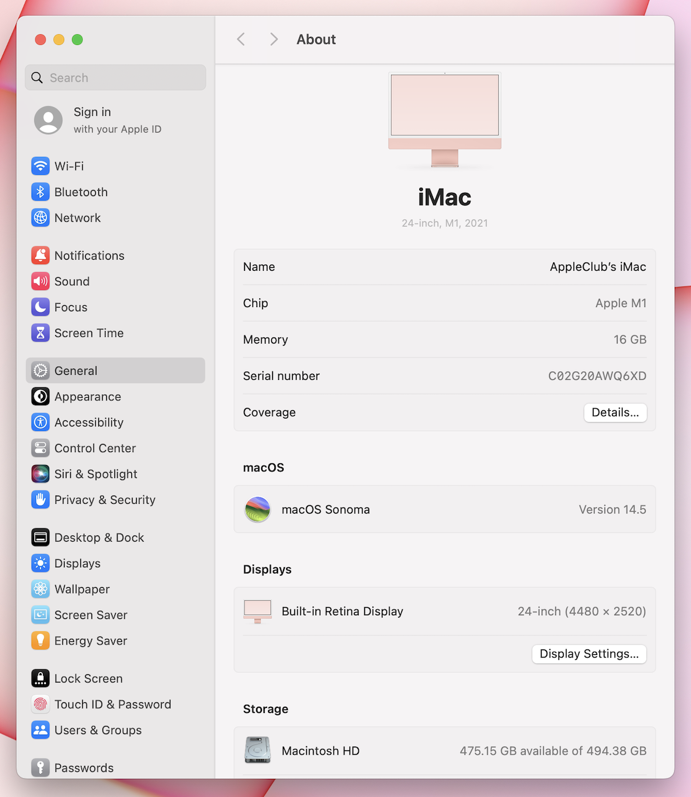
Task: Click Sign in with your Apple ID
Action: point(117,120)
